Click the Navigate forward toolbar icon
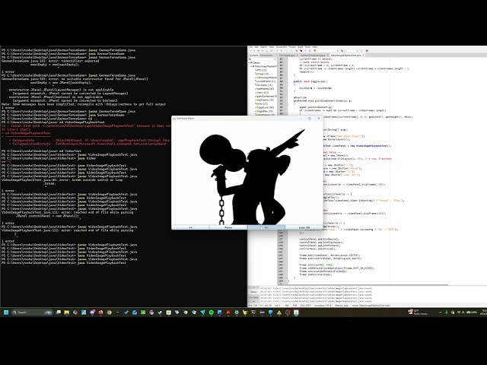 pos(291,51)
